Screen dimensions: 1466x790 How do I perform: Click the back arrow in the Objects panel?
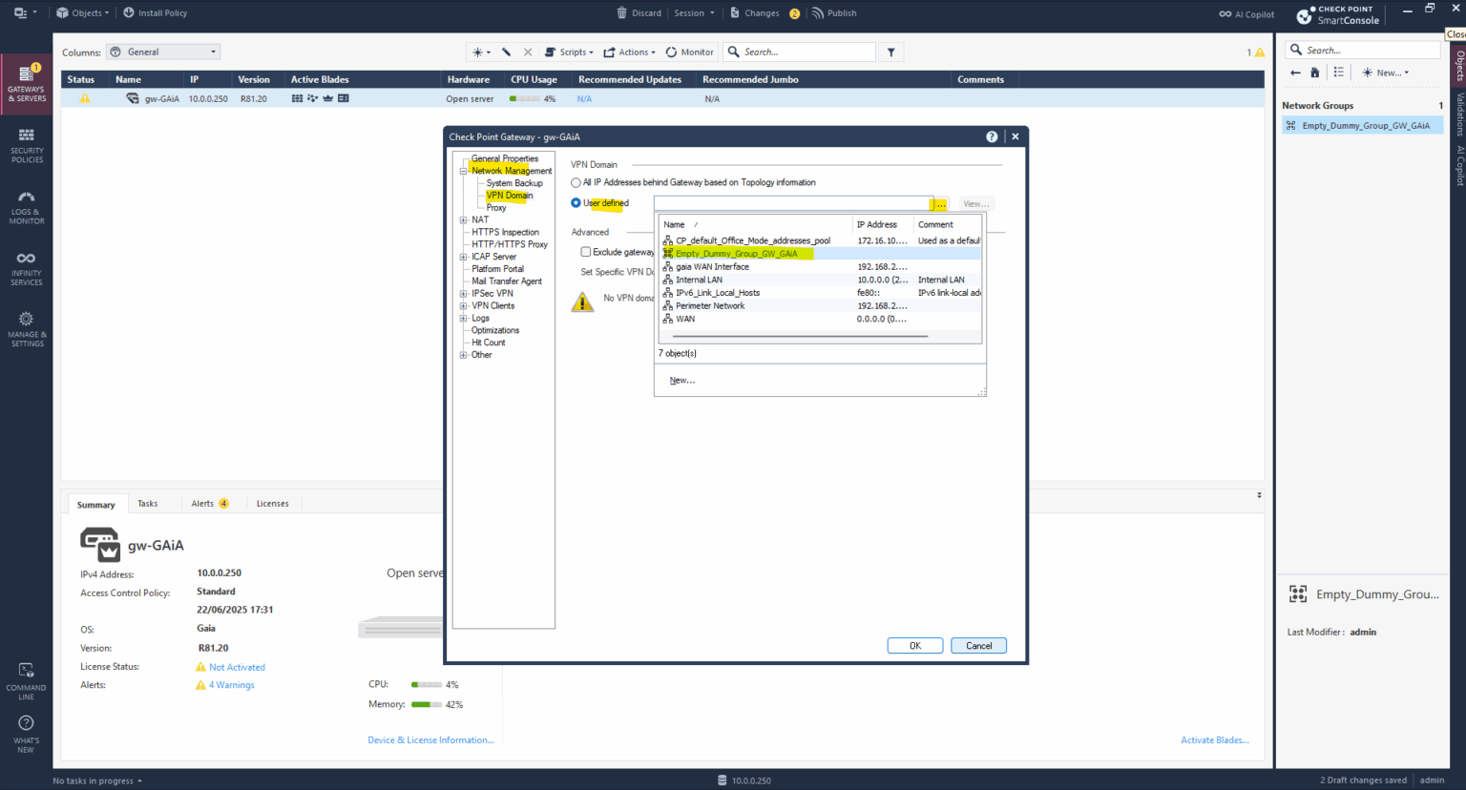coord(1295,72)
